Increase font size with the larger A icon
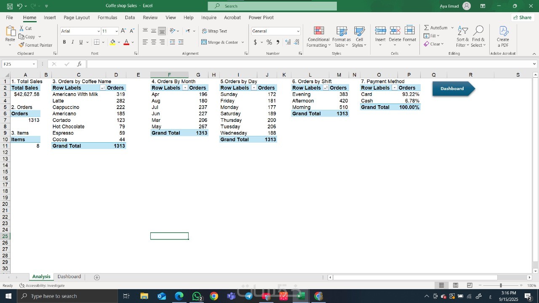The image size is (539, 303). point(123,31)
